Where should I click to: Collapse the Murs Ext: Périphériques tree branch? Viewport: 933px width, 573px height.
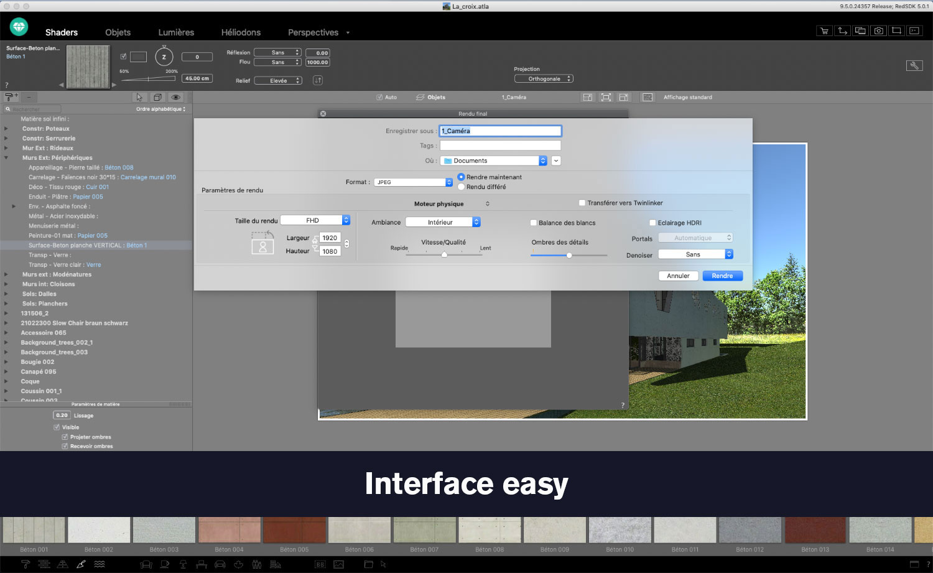pyautogui.click(x=6, y=157)
